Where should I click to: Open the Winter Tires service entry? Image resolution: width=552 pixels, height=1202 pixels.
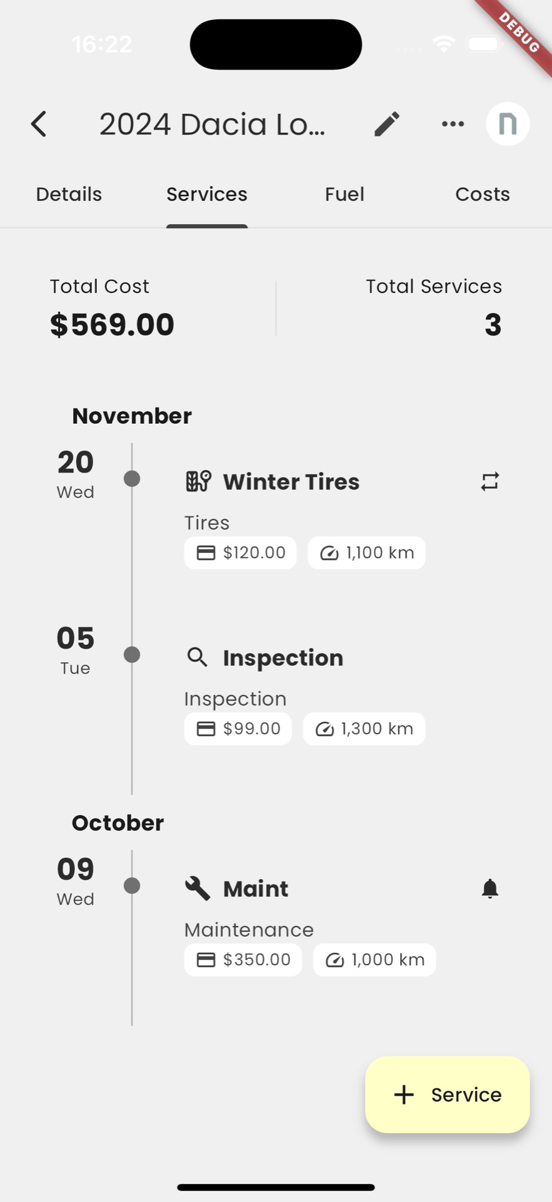pyautogui.click(x=291, y=482)
